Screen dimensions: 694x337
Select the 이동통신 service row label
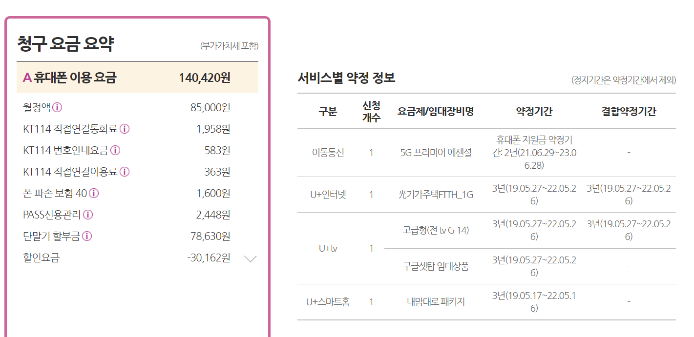click(x=328, y=153)
